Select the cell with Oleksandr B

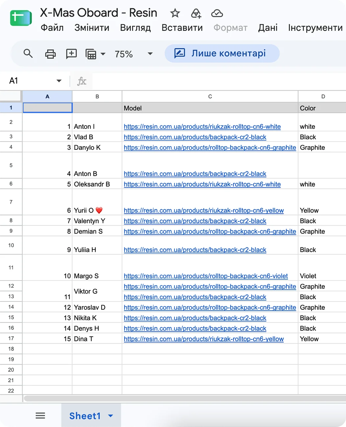97,184
